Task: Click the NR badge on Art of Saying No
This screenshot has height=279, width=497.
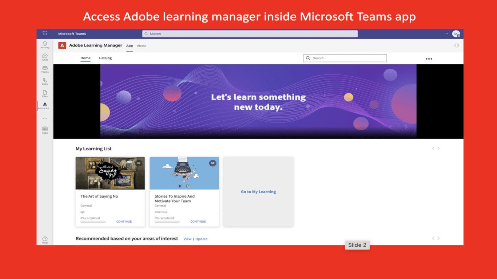Action: [139, 163]
